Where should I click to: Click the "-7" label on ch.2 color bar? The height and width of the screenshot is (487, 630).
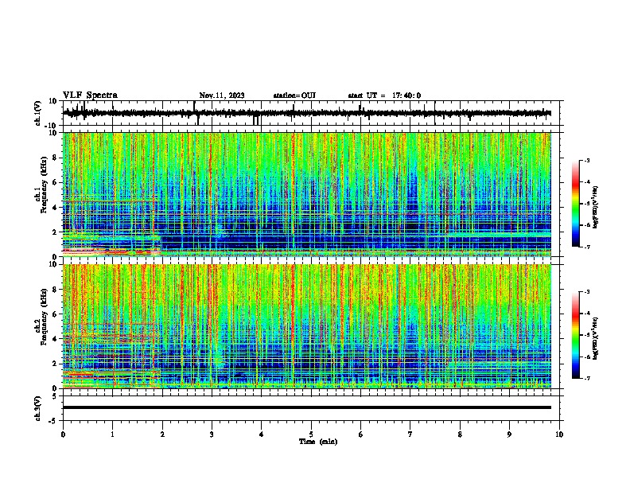586,378
